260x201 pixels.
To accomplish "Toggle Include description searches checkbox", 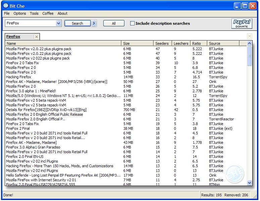I will coord(132,23).
